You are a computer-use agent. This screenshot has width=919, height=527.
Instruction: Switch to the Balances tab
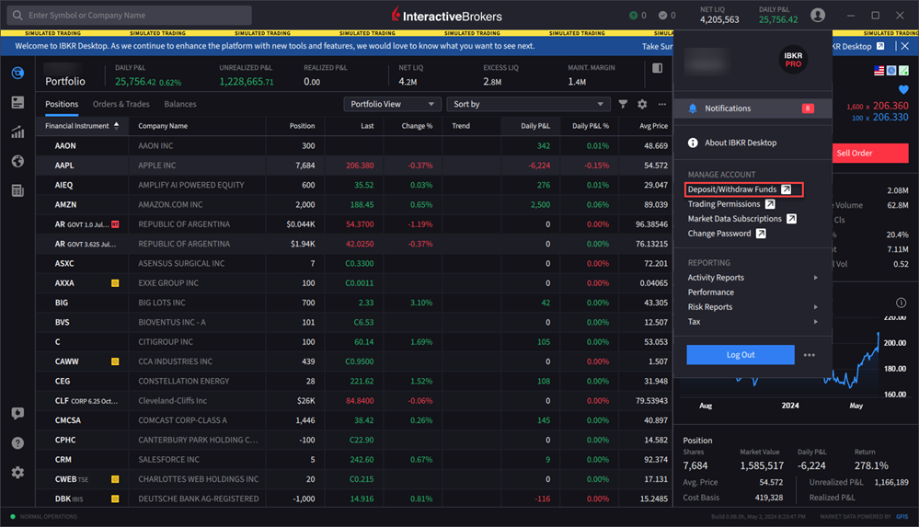click(x=180, y=104)
